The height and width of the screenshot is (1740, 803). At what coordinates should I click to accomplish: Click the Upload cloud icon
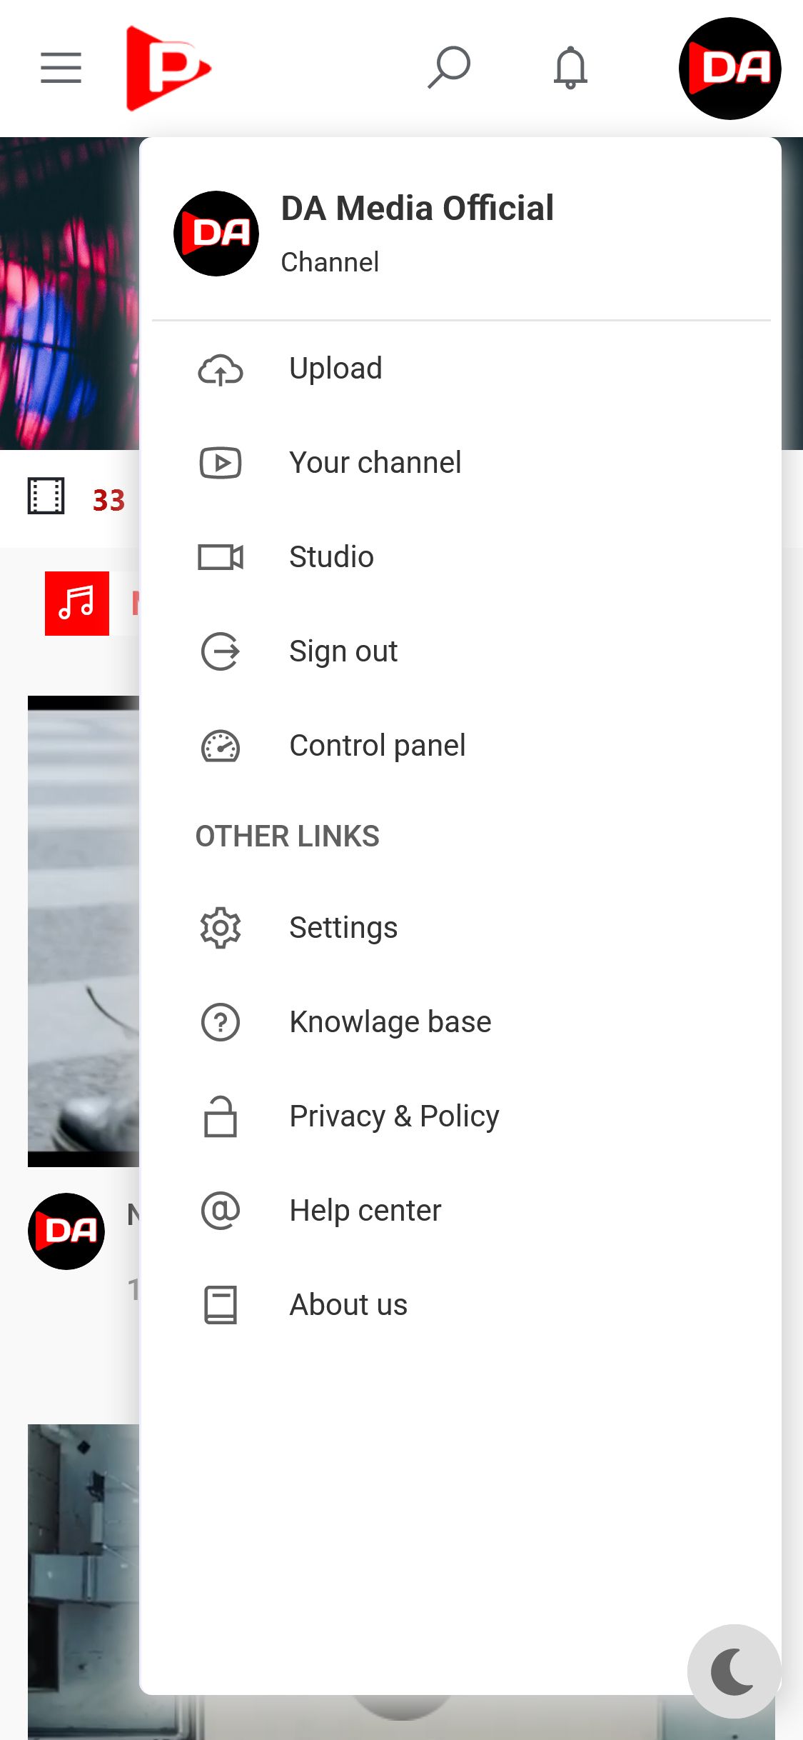(221, 369)
